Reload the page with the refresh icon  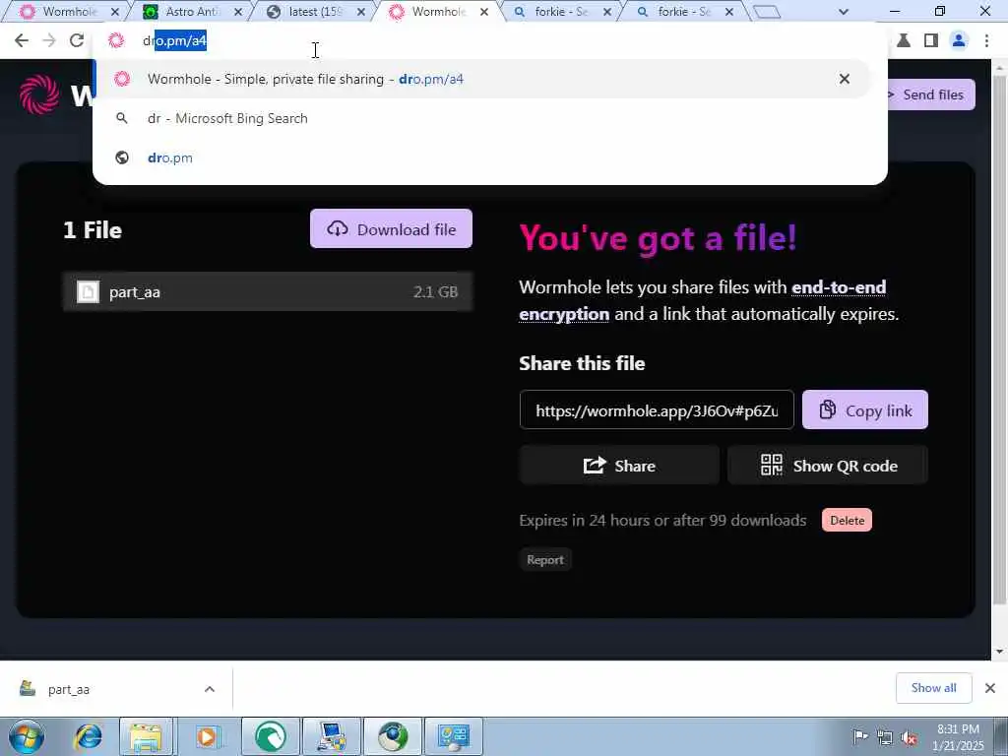tap(77, 40)
